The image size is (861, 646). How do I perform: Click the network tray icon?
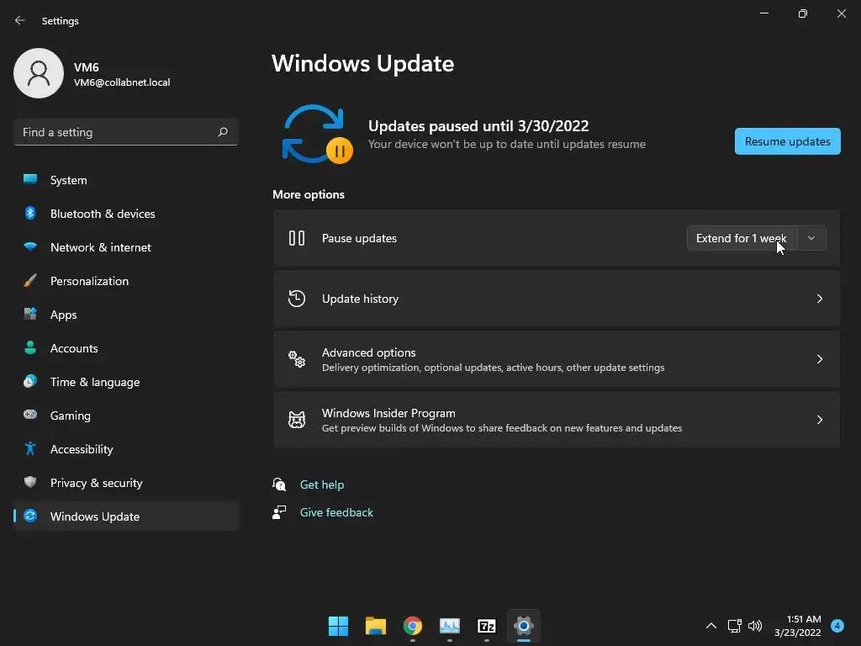coord(734,626)
